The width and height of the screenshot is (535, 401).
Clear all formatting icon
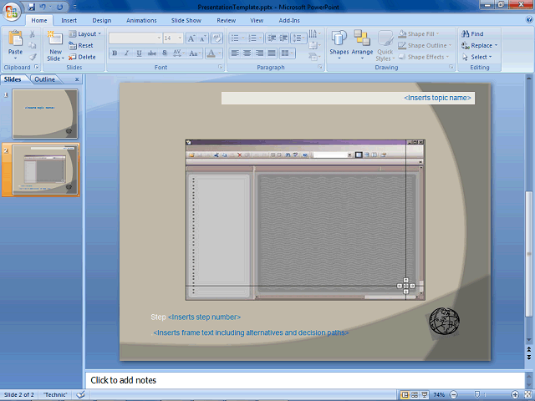(x=217, y=38)
